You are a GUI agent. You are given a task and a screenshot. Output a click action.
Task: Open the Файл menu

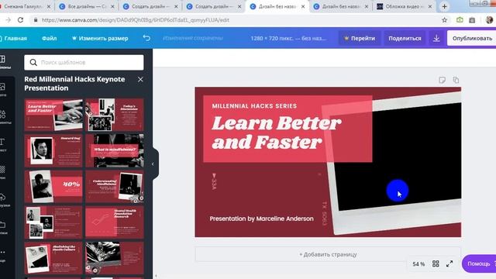[x=50, y=38]
